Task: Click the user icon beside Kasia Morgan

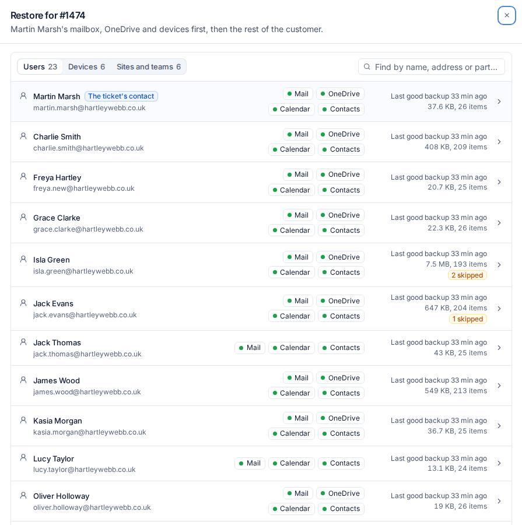Action: point(23,420)
